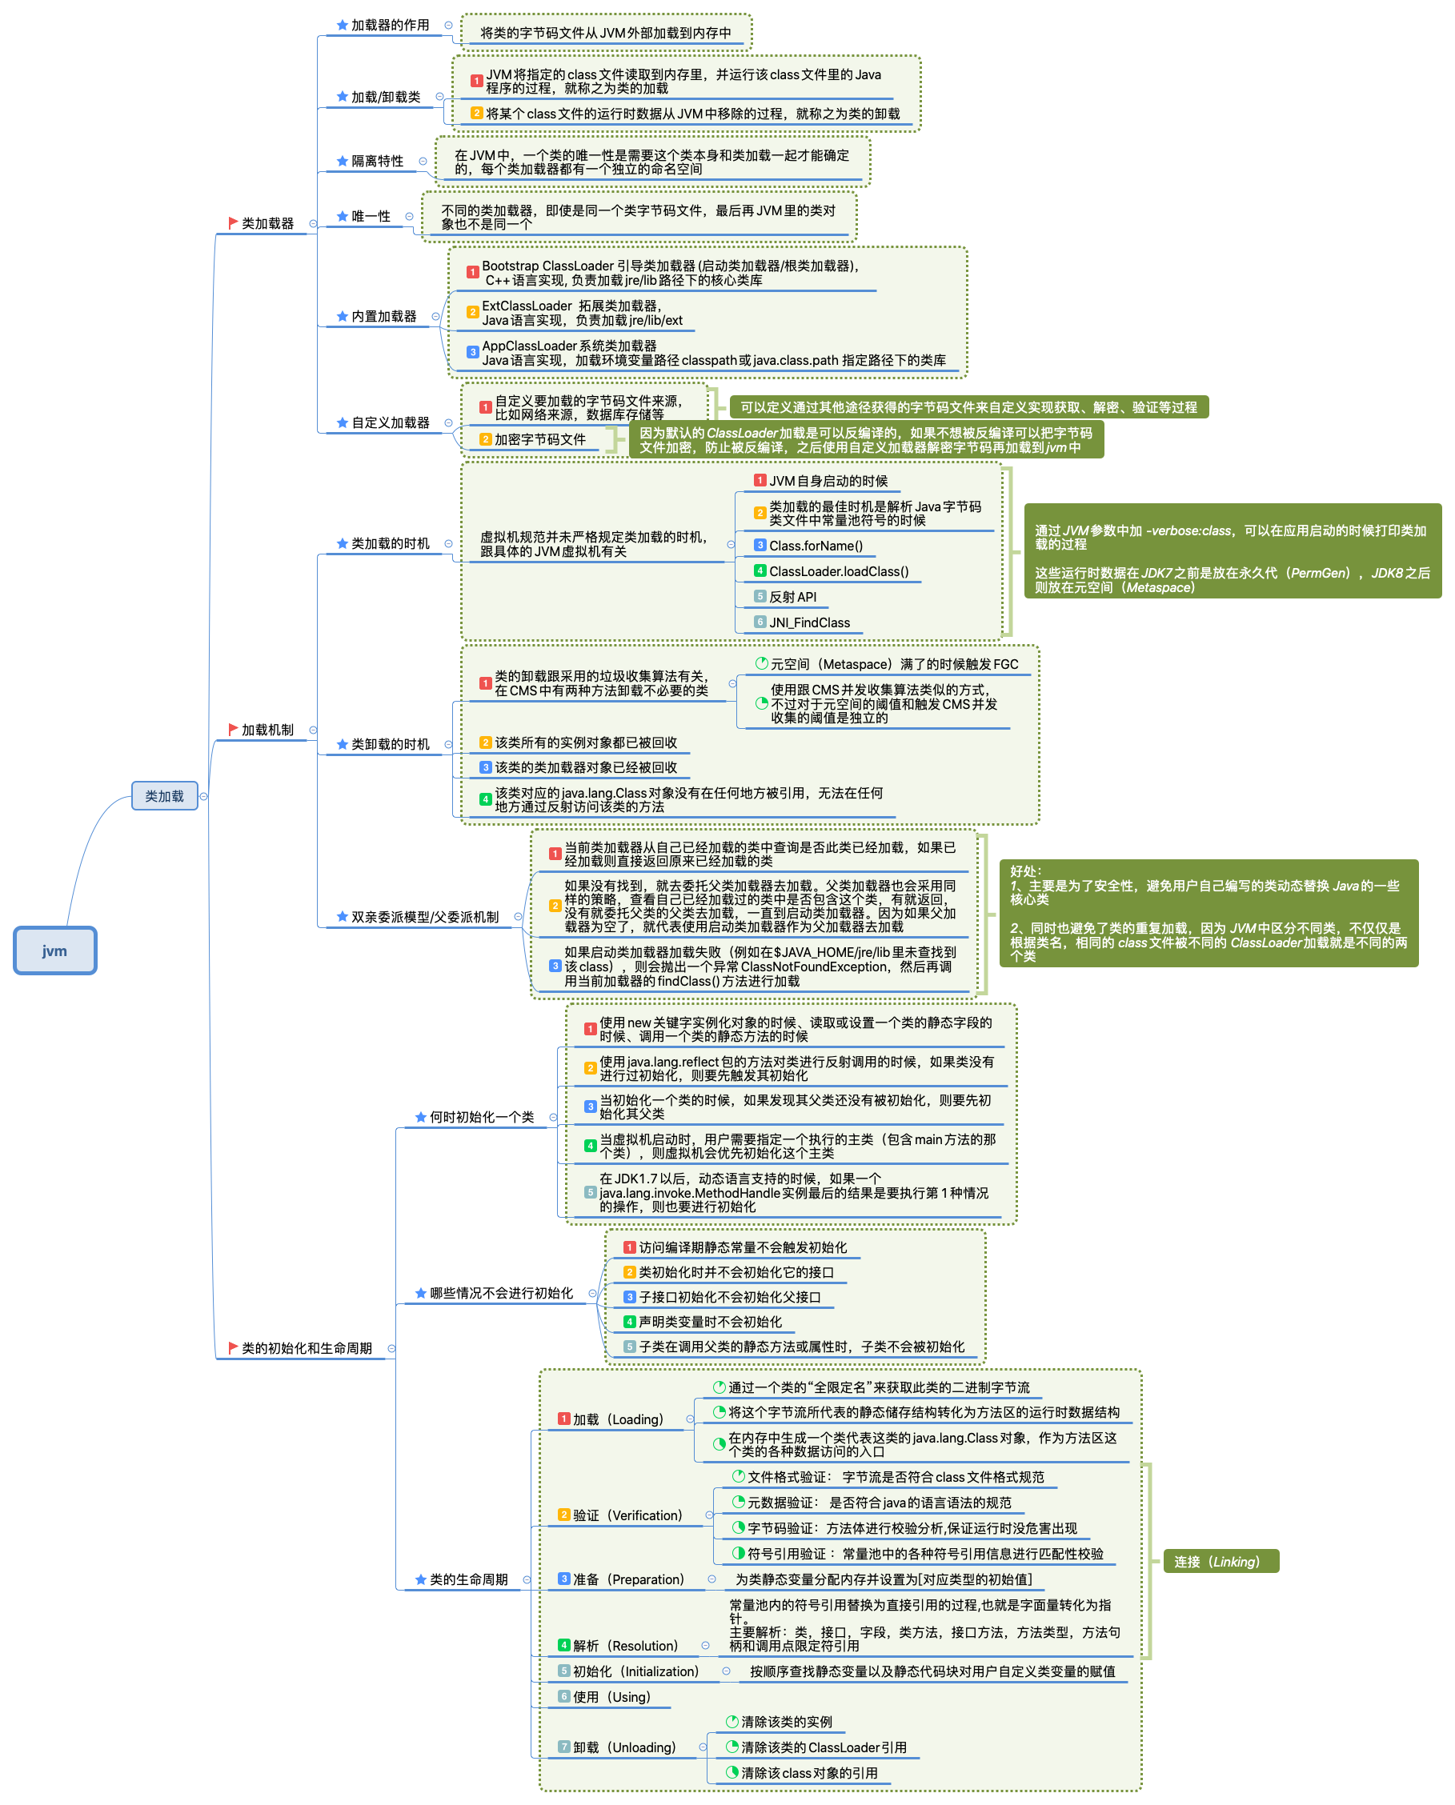Click the blue star icon beside 类的生命周期
This screenshot has height=1805, width=1455.
tap(421, 1579)
